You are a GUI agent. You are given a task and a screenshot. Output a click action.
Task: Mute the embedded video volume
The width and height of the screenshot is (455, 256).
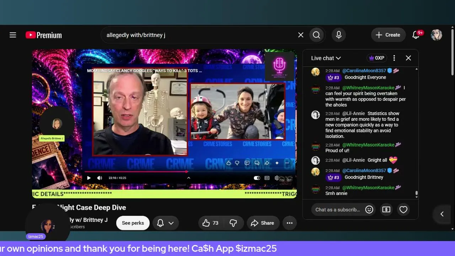[100, 178]
